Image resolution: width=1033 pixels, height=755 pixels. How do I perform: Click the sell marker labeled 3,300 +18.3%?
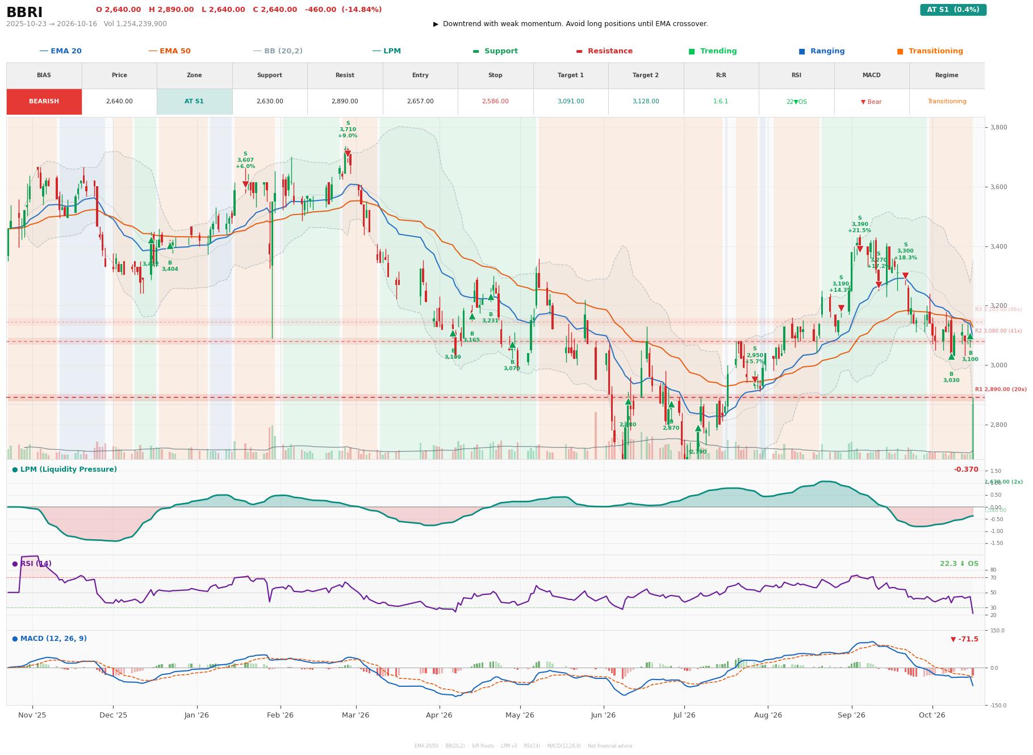[x=905, y=275]
